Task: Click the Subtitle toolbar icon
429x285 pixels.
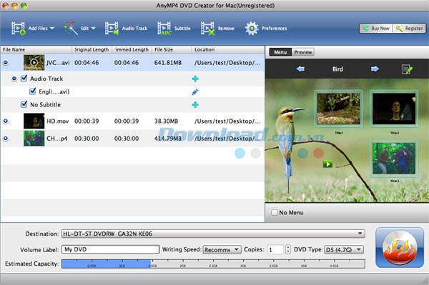Action: 164,28
